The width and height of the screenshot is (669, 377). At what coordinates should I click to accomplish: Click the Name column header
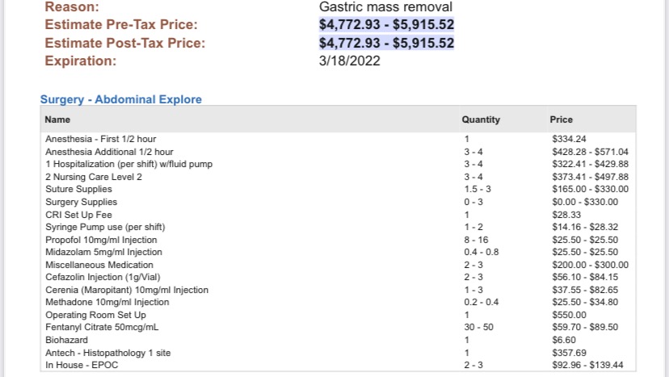(x=58, y=119)
